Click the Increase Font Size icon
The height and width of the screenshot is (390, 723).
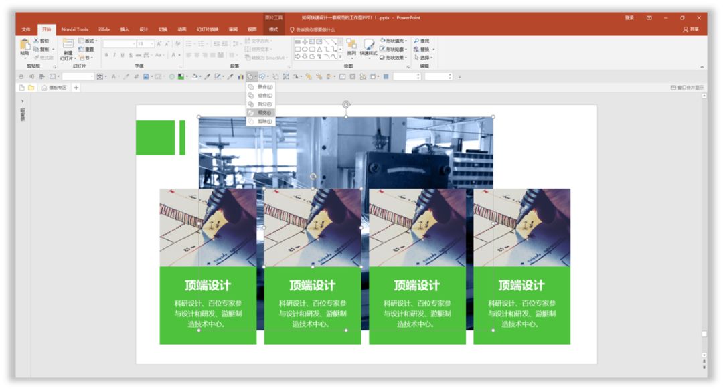pyautogui.click(x=159, y=43)
